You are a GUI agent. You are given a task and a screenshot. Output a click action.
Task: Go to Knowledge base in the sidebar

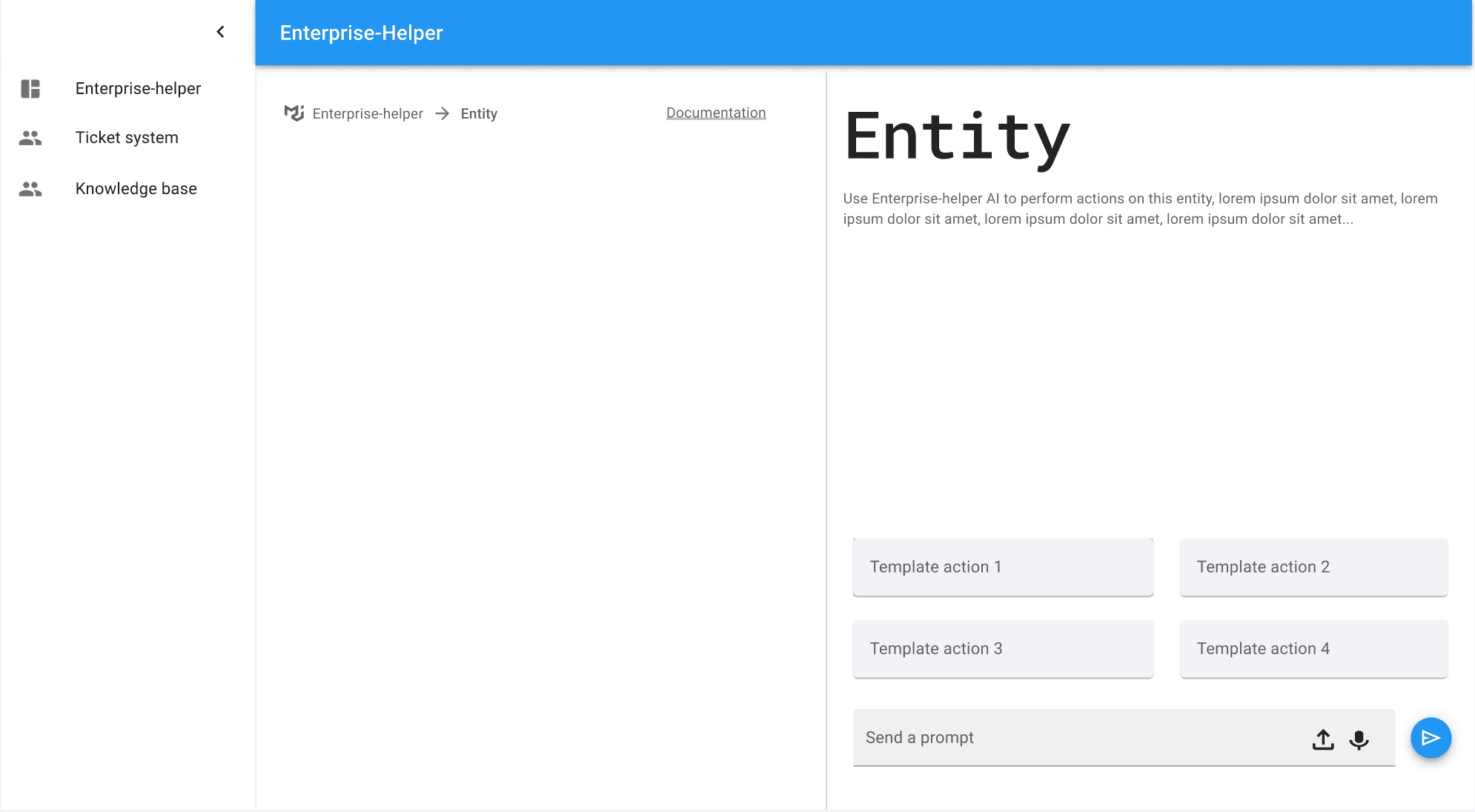[x=136, y=189]
